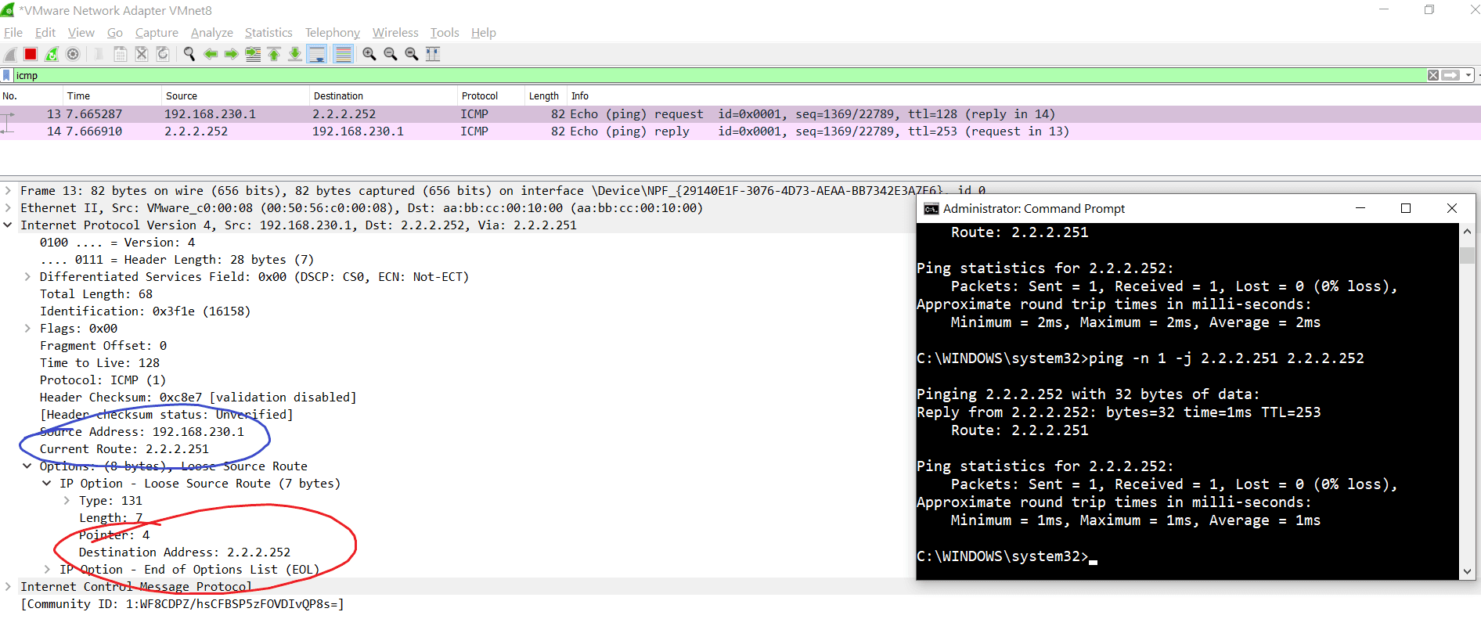Maximize the Command Prompt window
The image size is (1481, 637).
(x=1406, y=208)
